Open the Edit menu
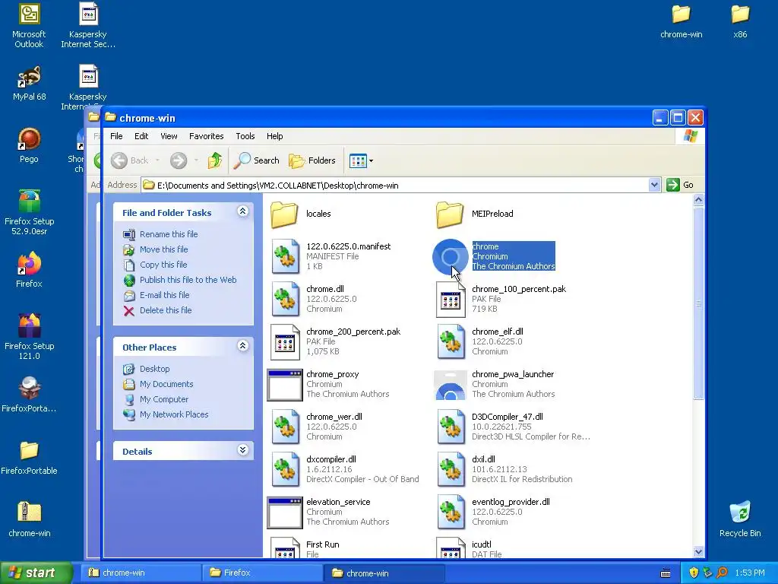The image size is (778, 584). [x=141, y=136]
